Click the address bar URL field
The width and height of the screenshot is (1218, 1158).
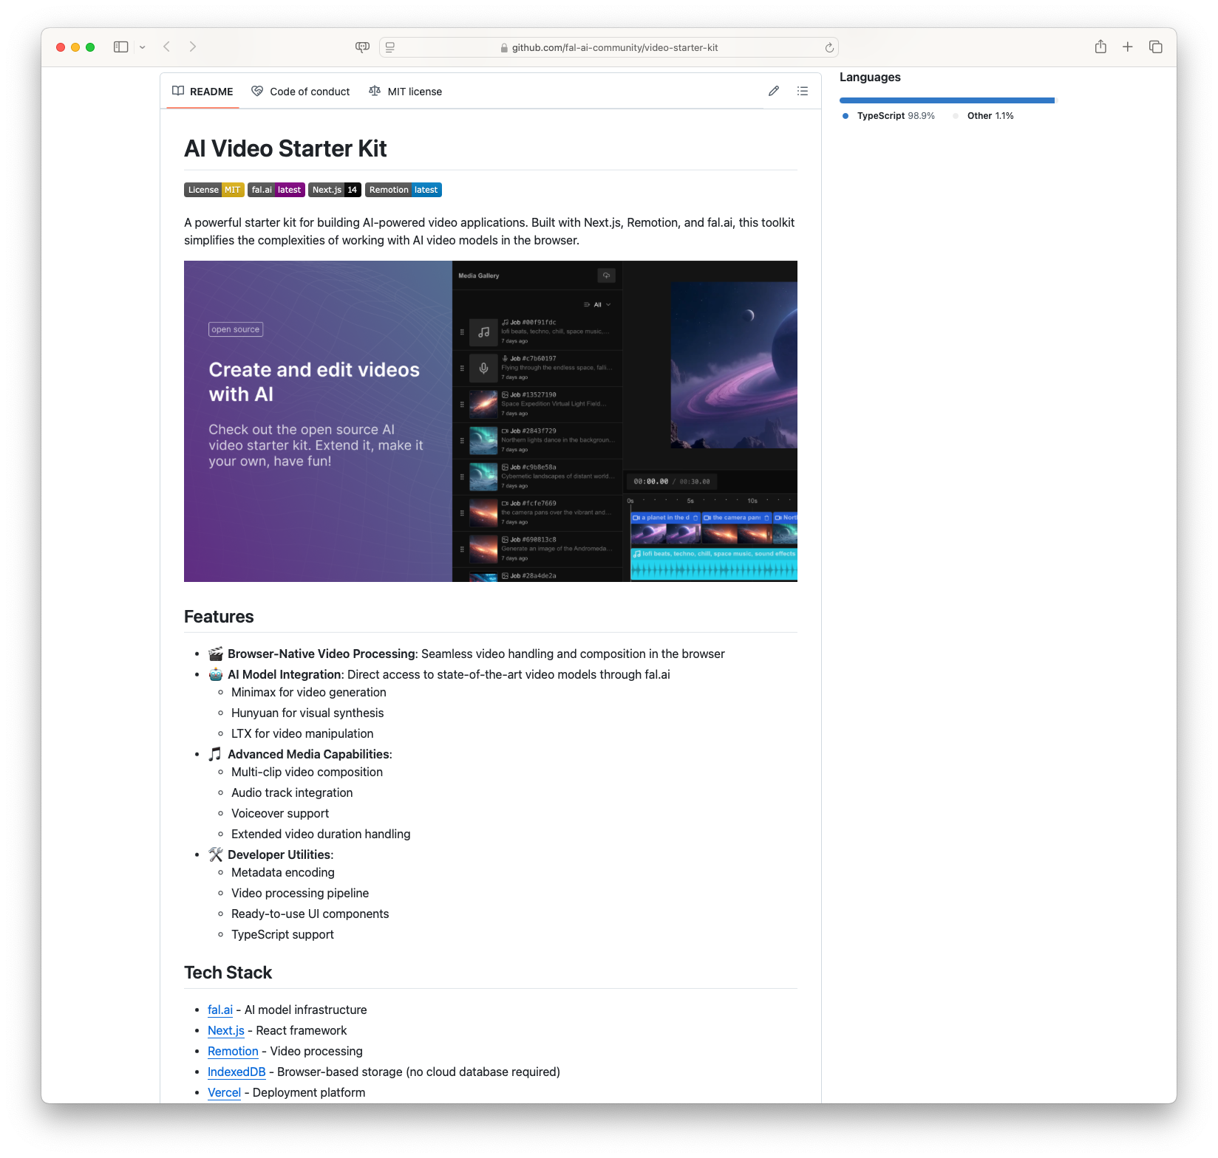tap(613, 48)
